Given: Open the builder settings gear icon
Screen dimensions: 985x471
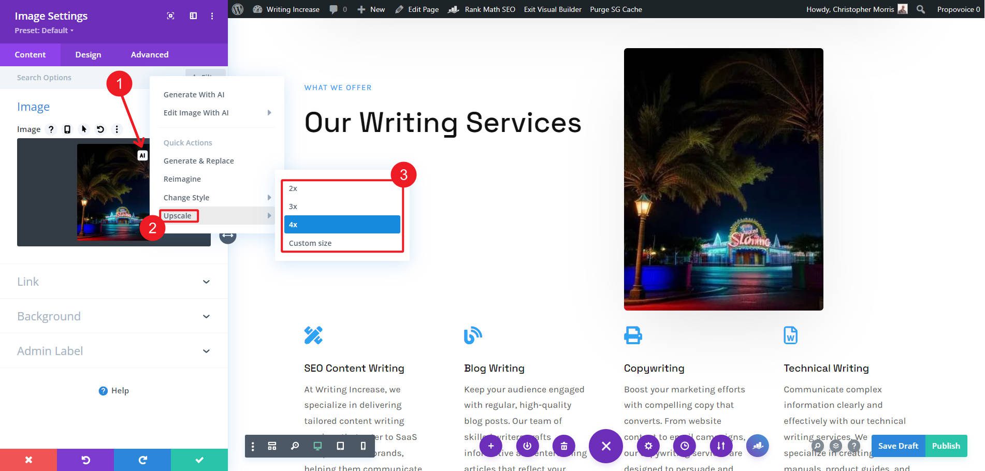Looking at the screenshot, I should (648, 446).
